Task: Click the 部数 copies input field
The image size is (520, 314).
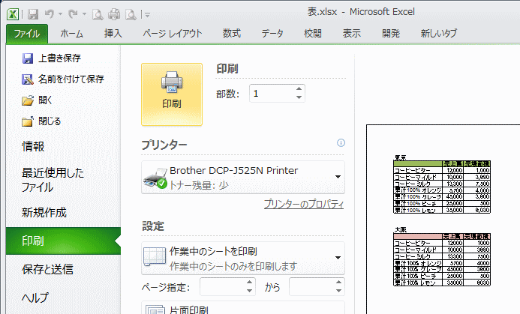Action: coord(272,94)
